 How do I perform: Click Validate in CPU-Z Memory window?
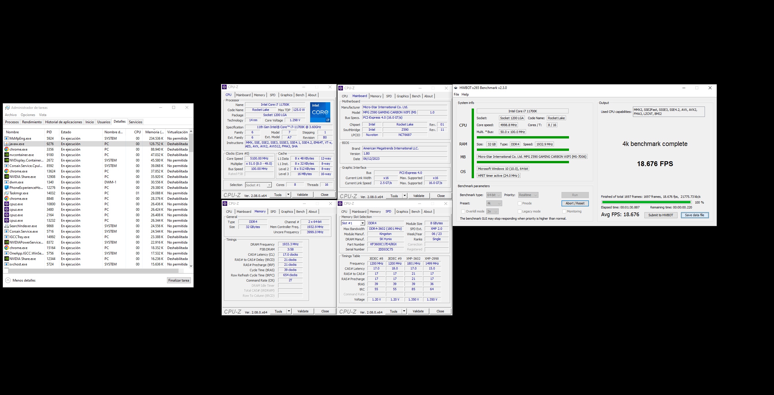coord(303,311)
